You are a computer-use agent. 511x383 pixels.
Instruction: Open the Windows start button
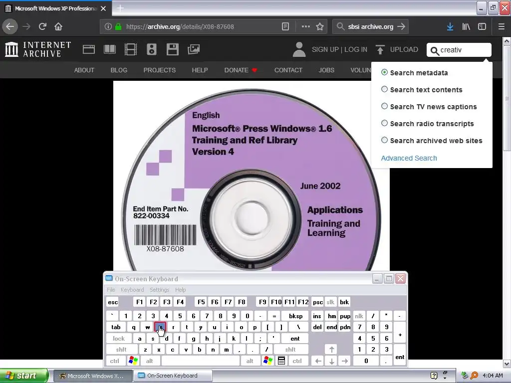pyautogui.click(x=24, y=376)
